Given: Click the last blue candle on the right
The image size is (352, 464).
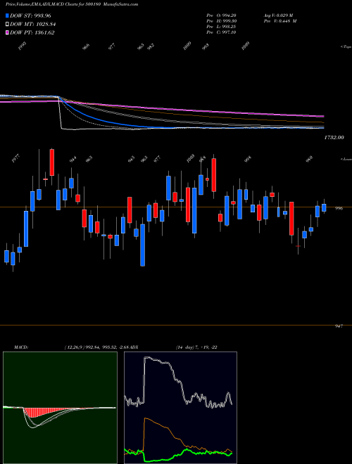Looking at the screenshot, I should 324,207.
